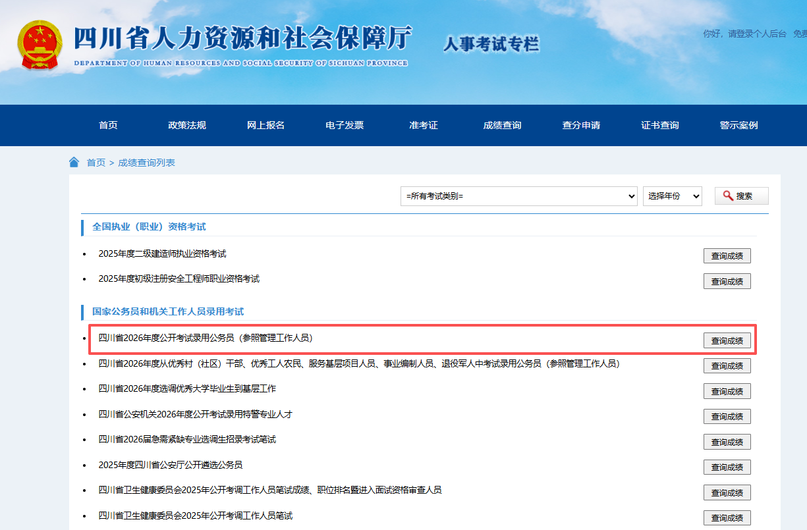Click the home icon in breadcrumb
The width and height of the screenshot is (807, 530).
tap(74, 162)
